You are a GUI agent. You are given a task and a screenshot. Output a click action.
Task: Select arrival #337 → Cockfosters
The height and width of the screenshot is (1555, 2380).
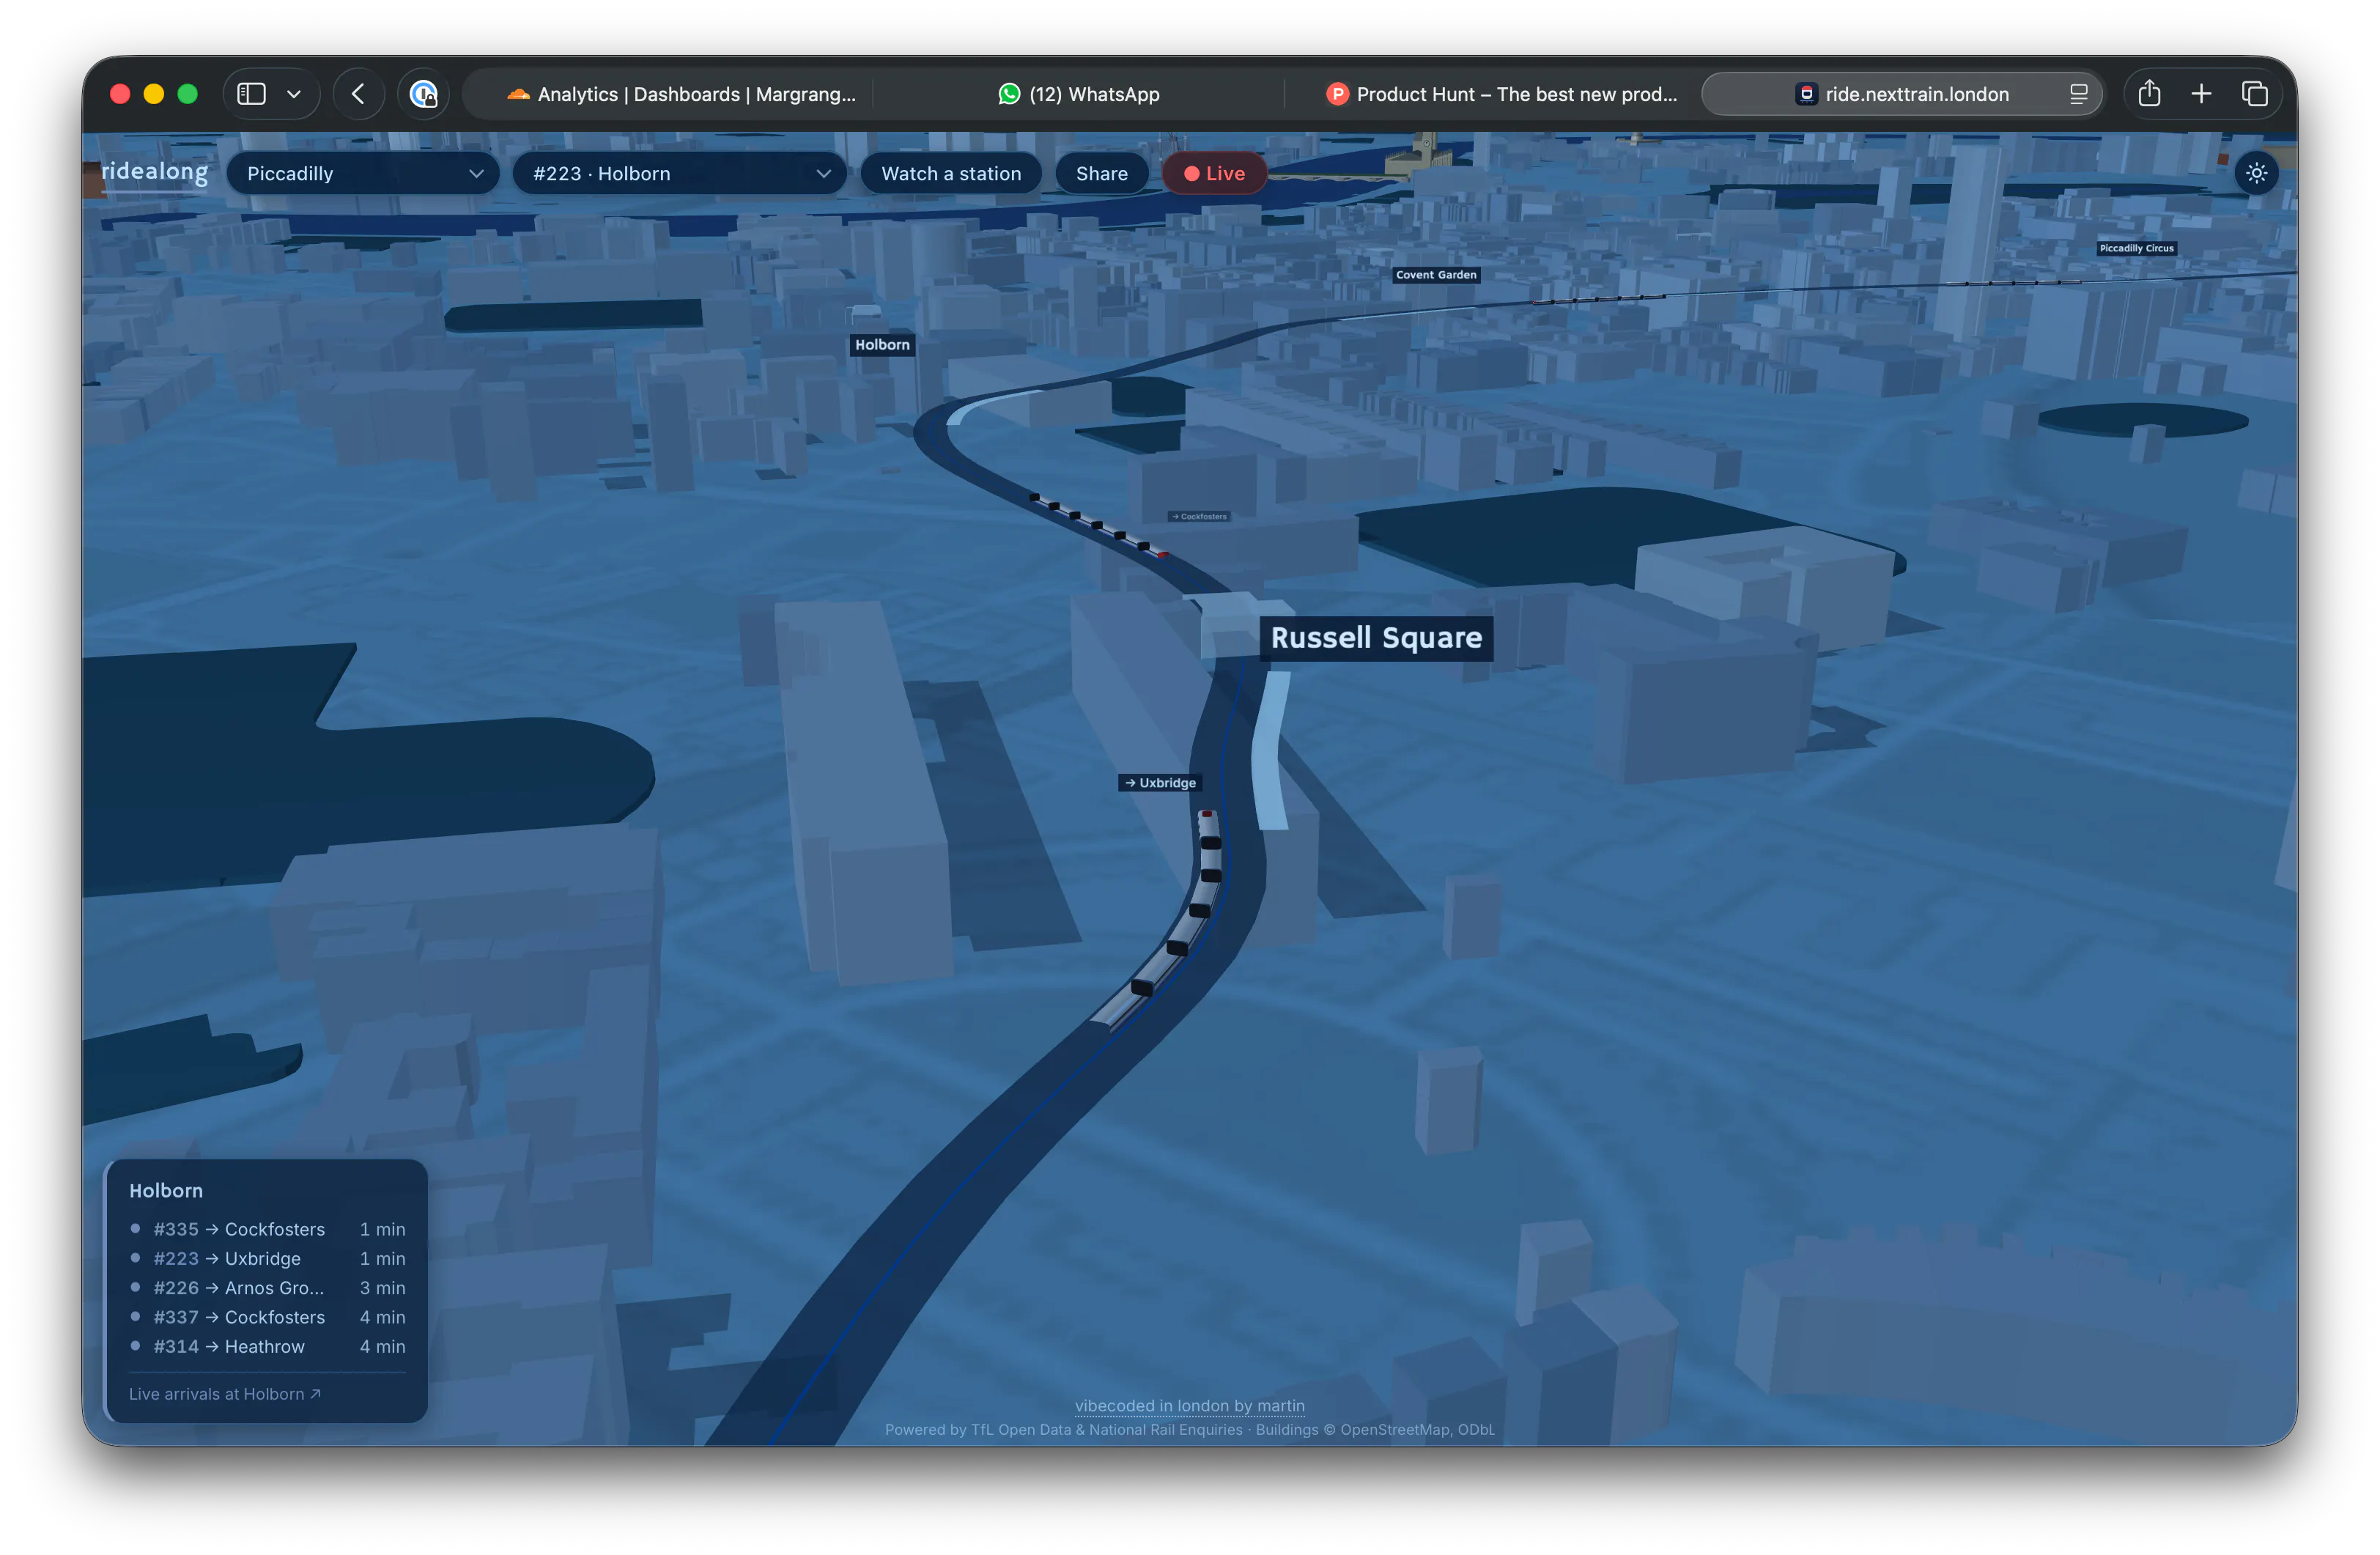(x=266, y=1317)
